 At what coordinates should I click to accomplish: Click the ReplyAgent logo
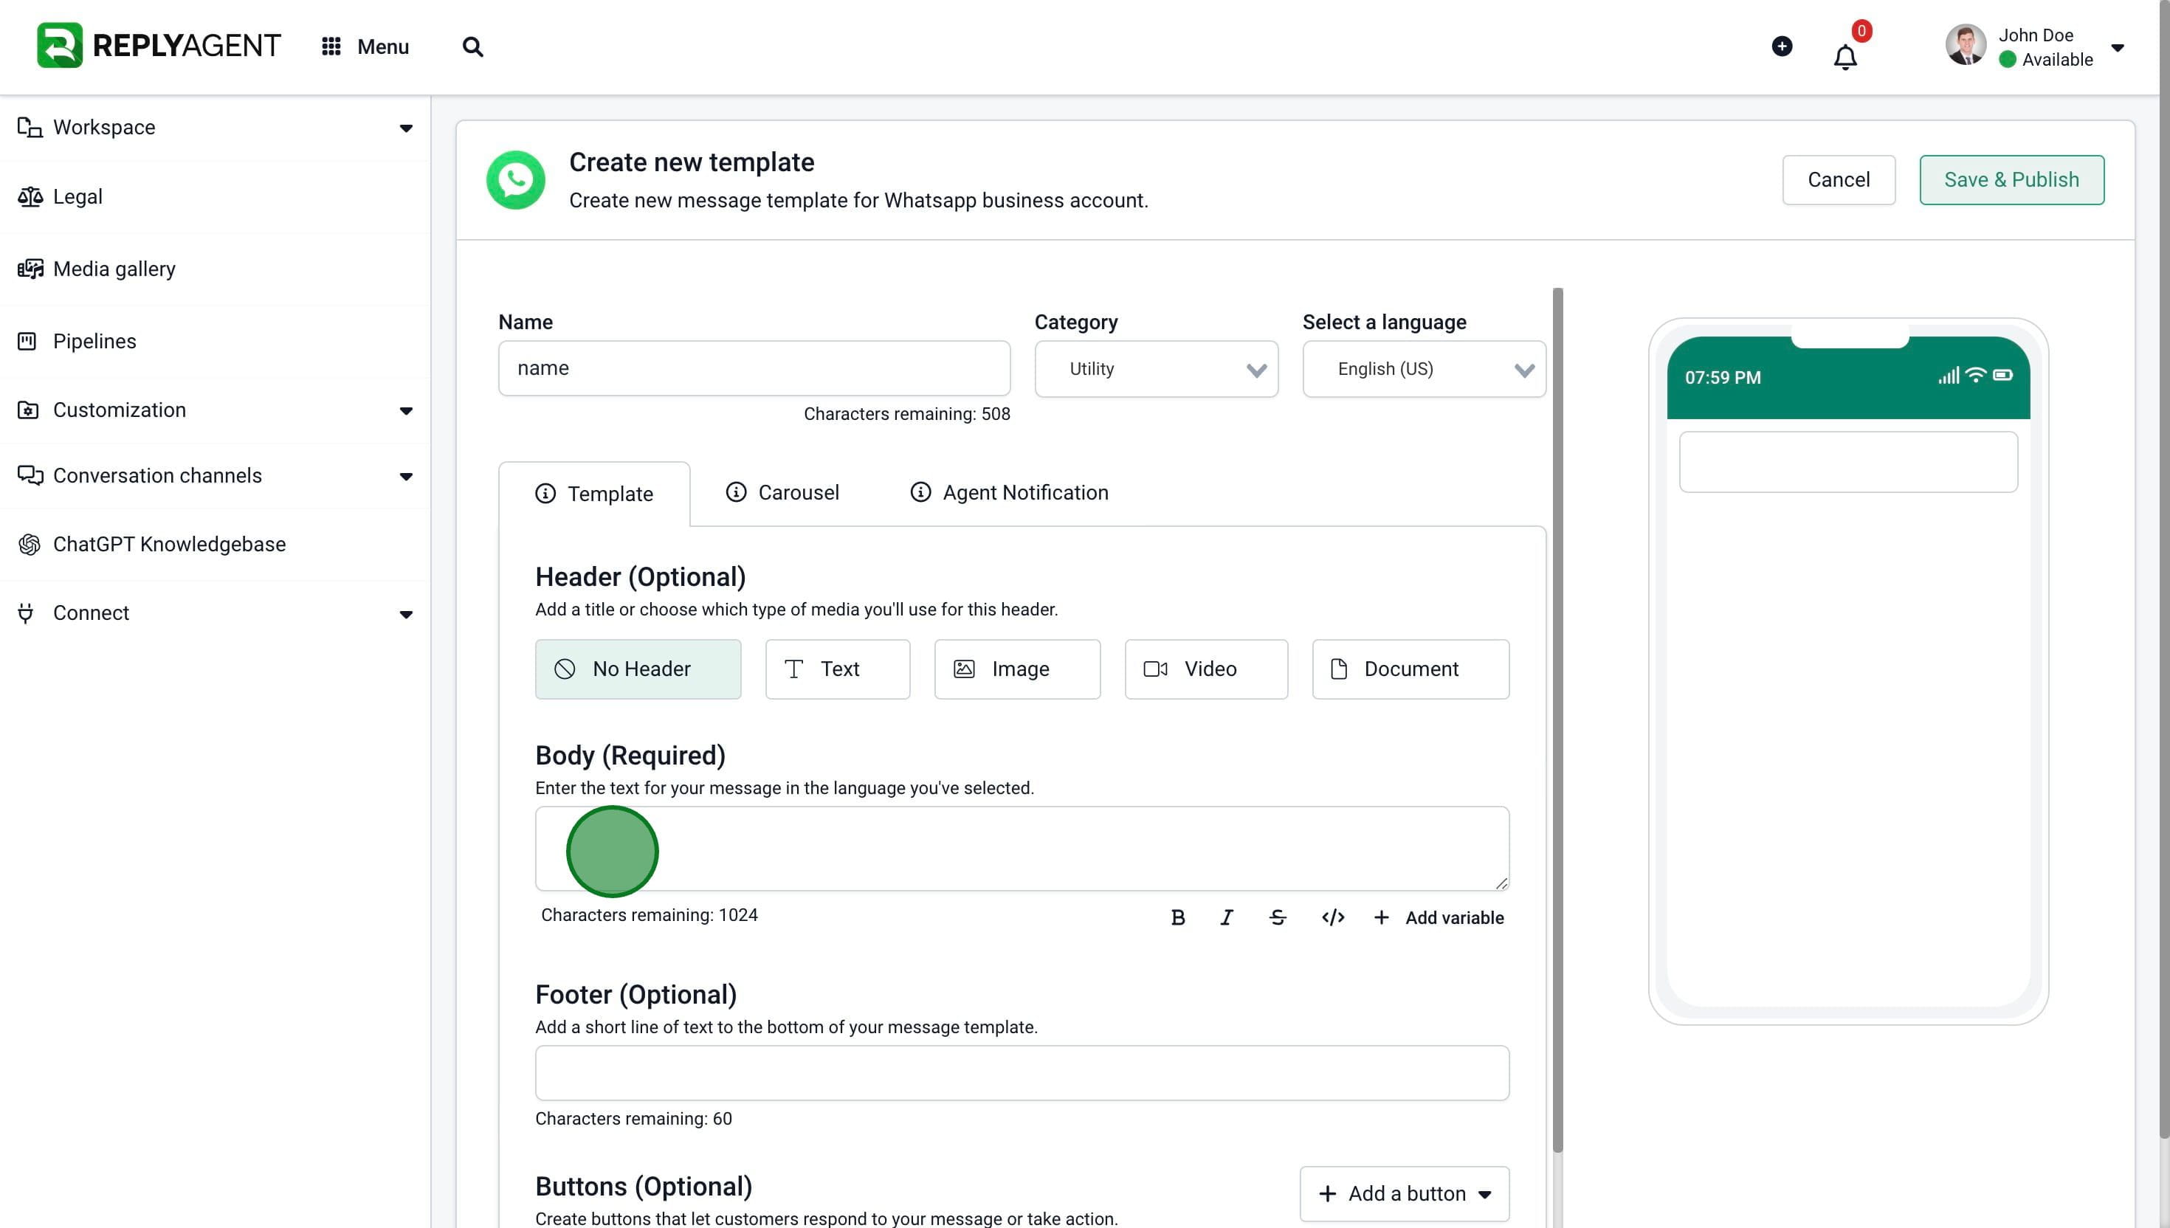[159, 46]
